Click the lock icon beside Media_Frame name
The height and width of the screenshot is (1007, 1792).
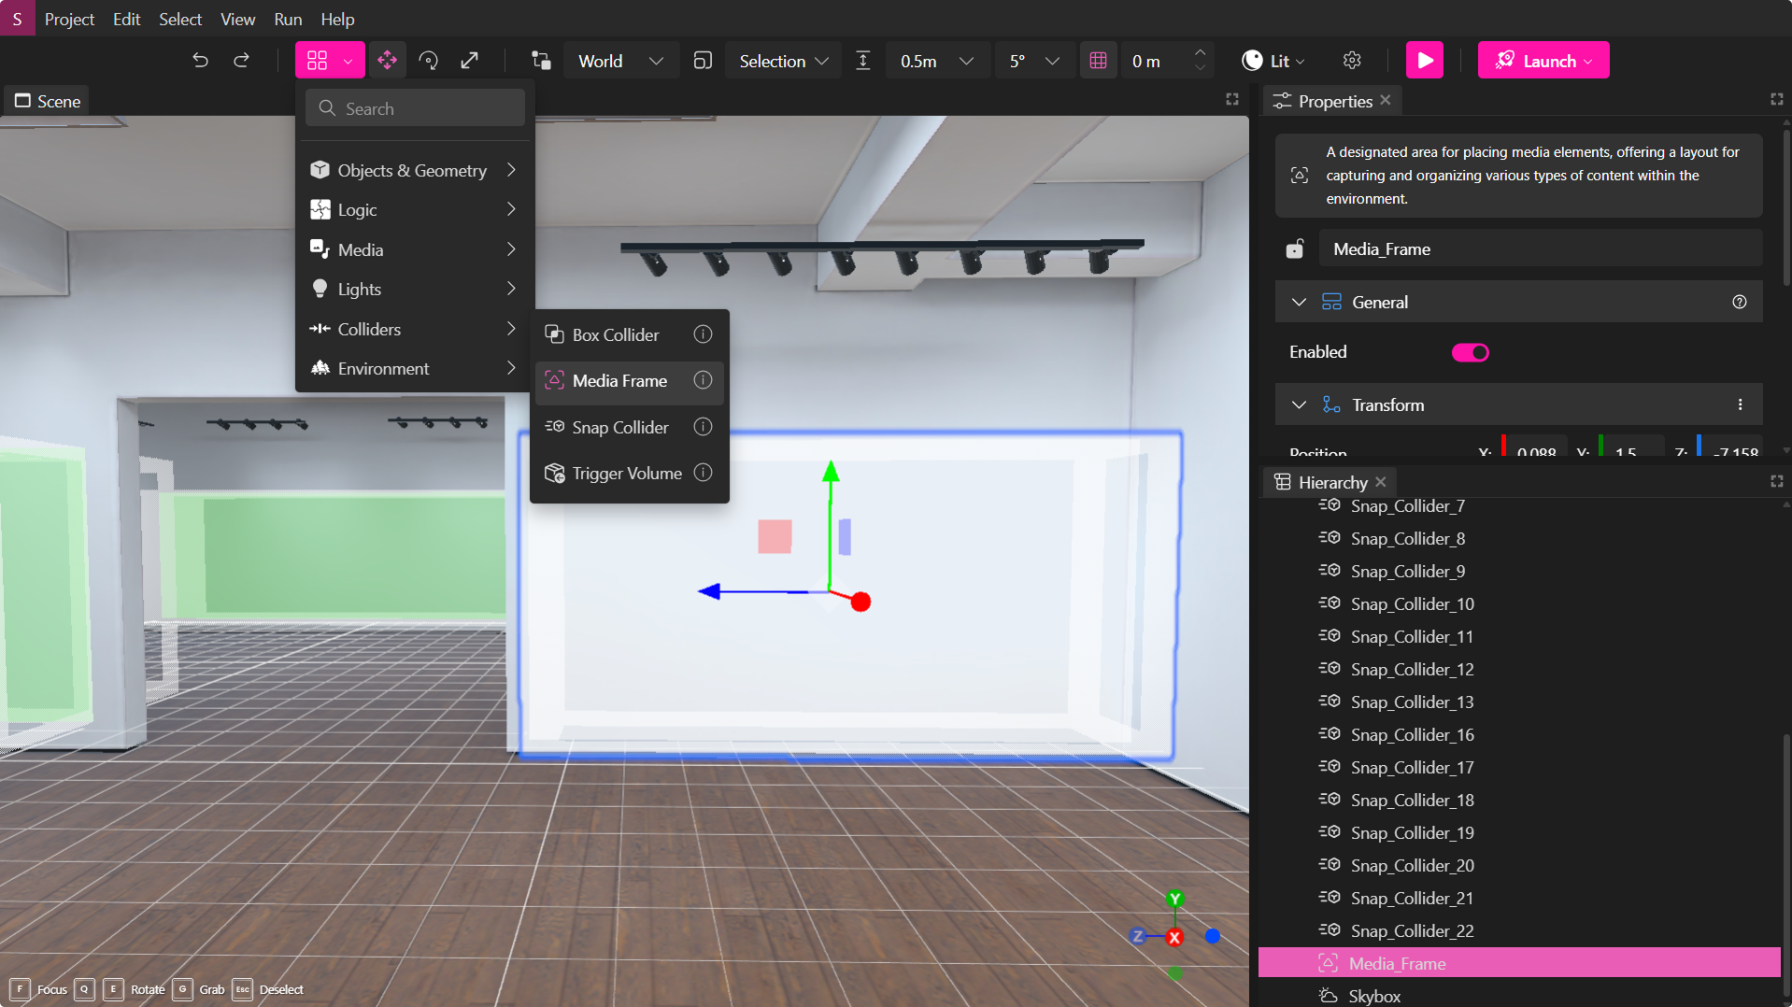tap(1294, 248)
